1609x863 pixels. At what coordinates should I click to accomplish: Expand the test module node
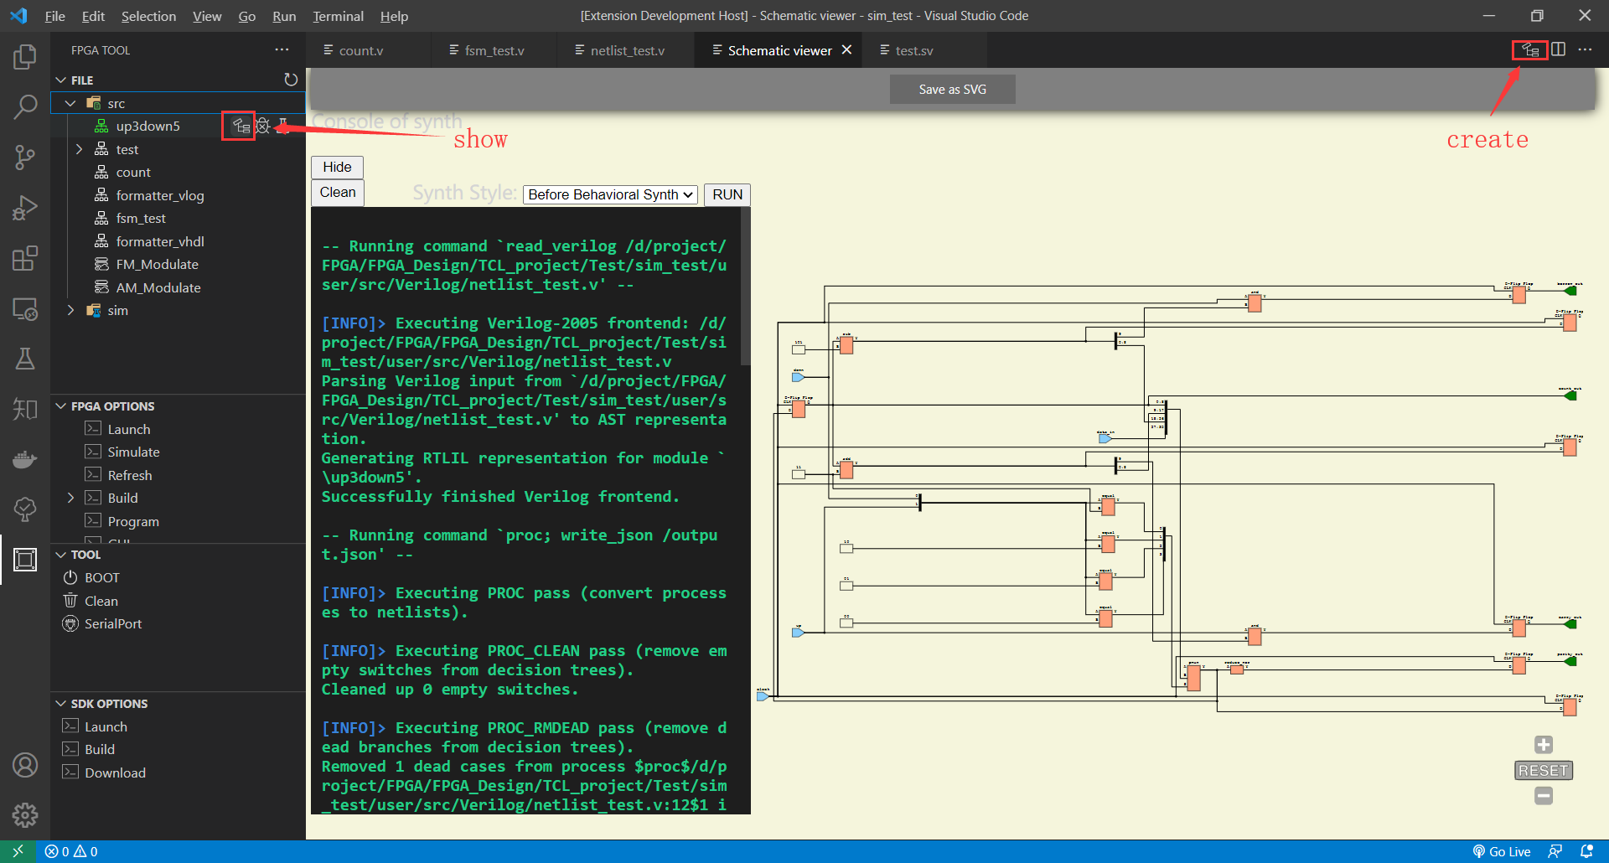[80, 149]
